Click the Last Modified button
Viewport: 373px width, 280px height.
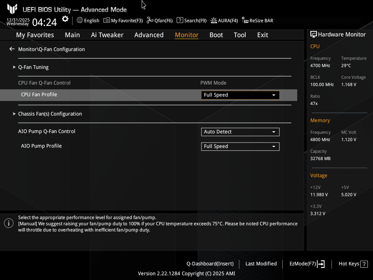[x=261, y=264]
